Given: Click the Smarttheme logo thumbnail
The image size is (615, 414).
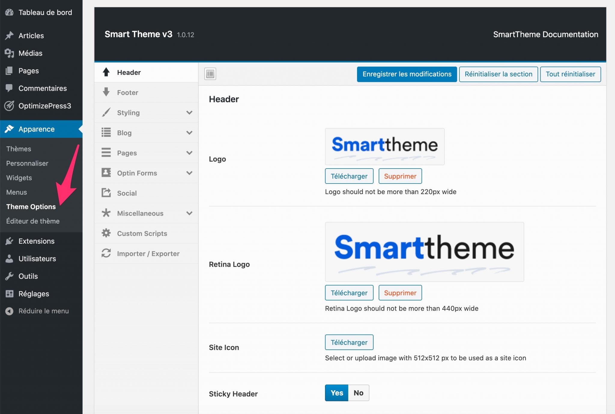Looking at the screenshot, I should tap(385, 147).
